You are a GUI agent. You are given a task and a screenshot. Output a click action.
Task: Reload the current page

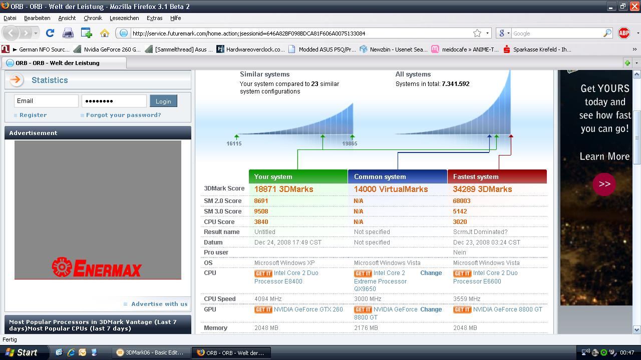click(50, 33)
